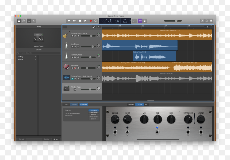Image resolution: width=230 pixels, height=160 pixels.
Task: Start recording with the red Record button
Action: point(91,21)
